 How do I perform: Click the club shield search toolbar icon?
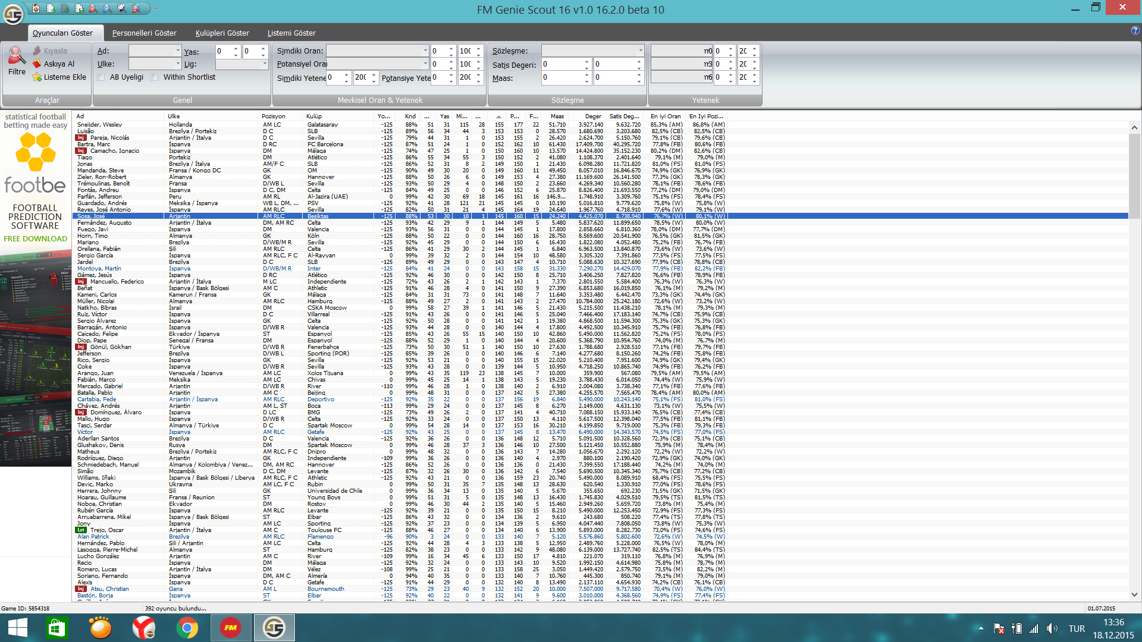[122, 8]
